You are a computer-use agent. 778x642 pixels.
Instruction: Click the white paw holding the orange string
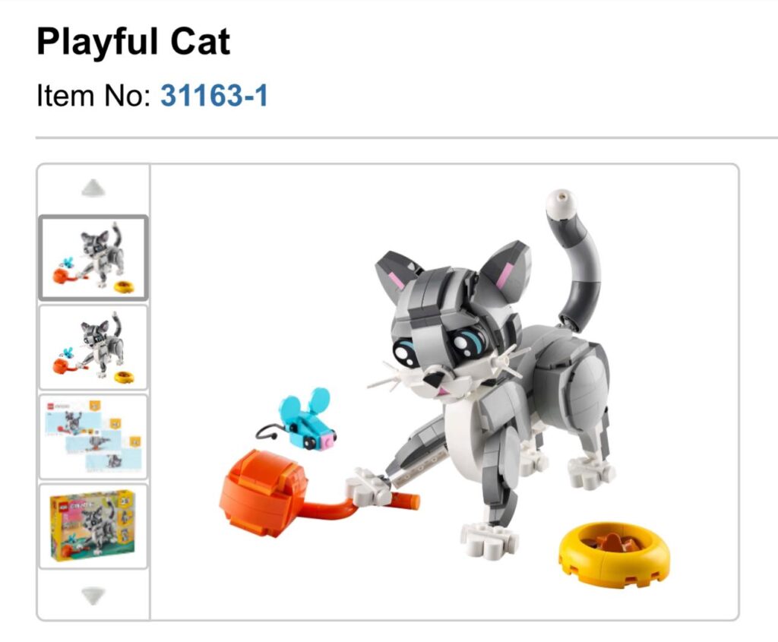click(x=368, y=487)
